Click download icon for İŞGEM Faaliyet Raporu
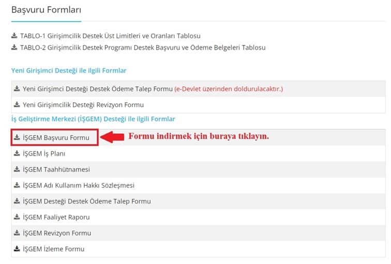Screen dimensions: 391x264 pyautogui.click(x=17, y=217)
